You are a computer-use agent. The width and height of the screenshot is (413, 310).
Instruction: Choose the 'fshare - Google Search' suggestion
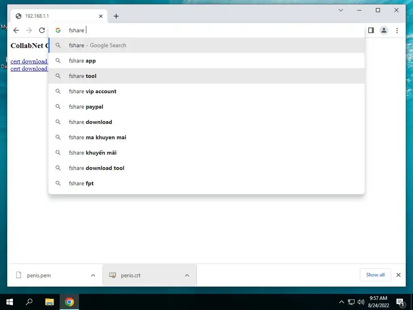pos(206,45)
